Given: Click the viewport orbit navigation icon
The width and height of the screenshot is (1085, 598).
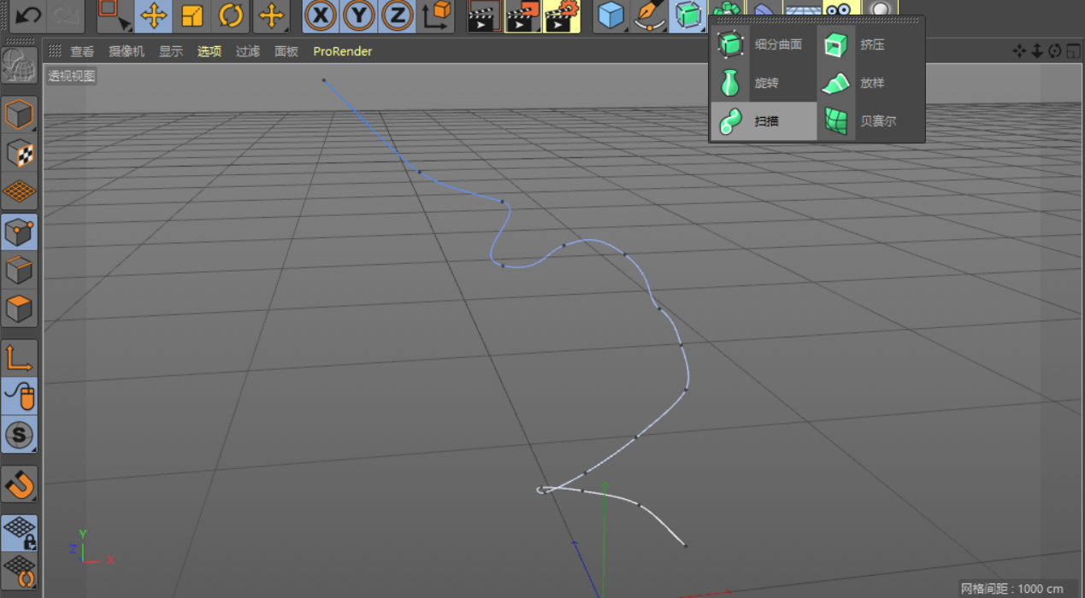Looking at the screenshot, I should tap(1055, 51).
